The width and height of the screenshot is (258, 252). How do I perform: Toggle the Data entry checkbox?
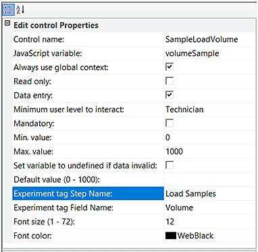point(170,95)
